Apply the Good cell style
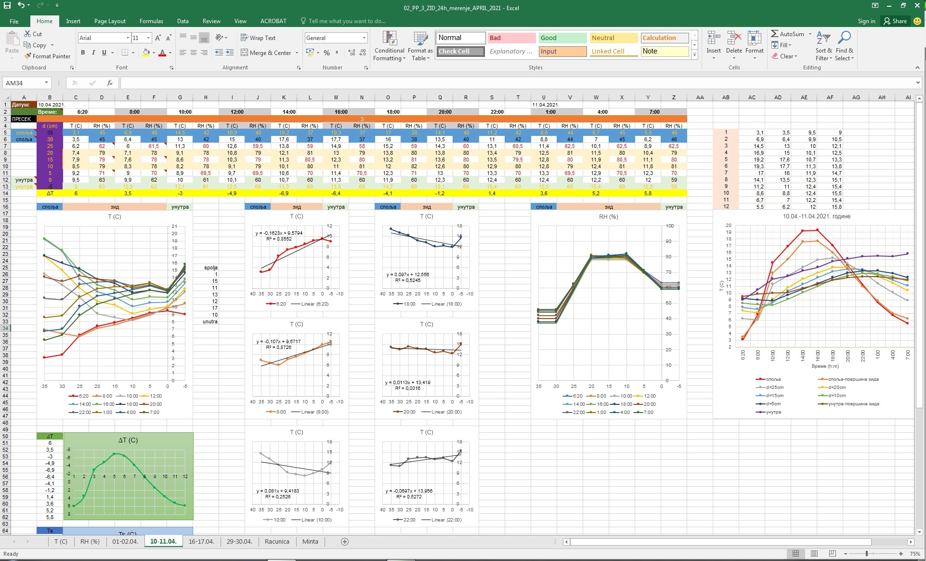 pos(562,38)
